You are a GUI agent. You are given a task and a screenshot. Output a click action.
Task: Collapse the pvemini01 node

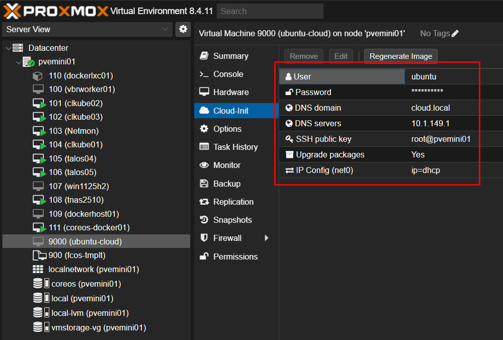click(x=18, y=62)
